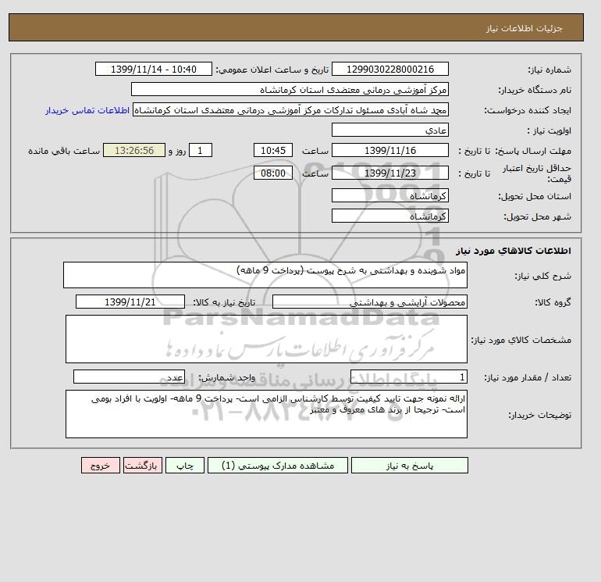
Task: Click the مهلت ارسال پاسخ label
Action: (534, 151)
